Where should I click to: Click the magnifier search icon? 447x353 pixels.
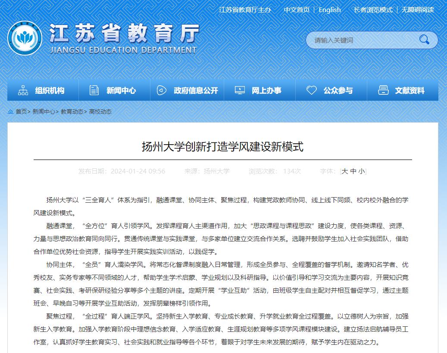[x=424, y=40]
